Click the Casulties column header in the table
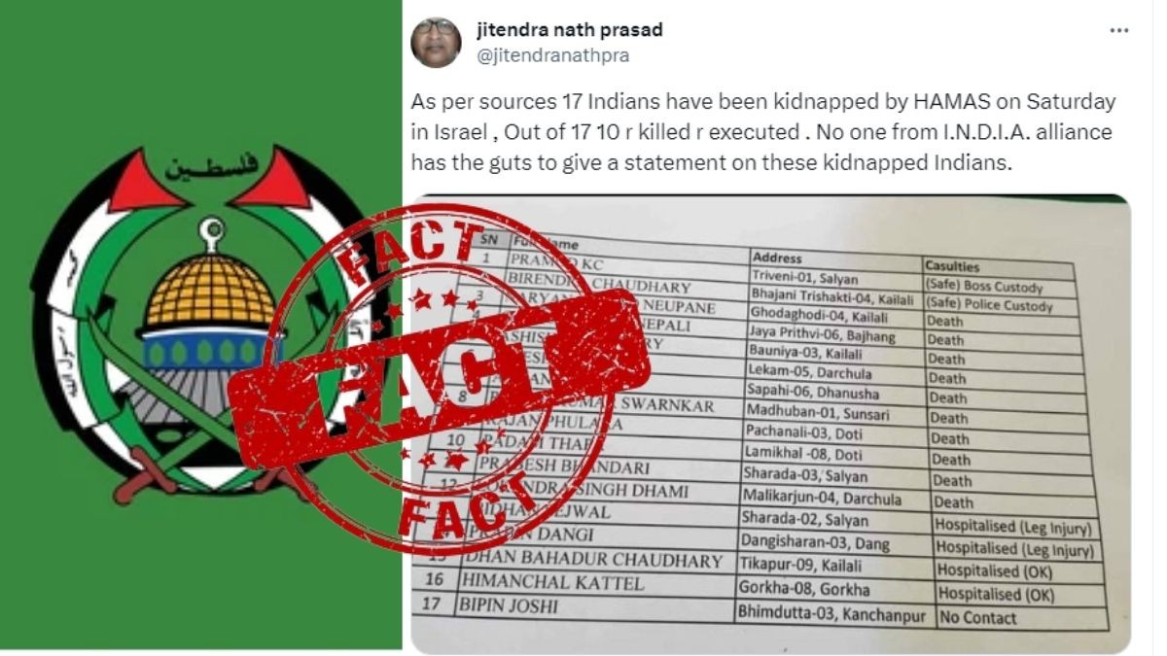This screenshot has height=656, width=1167. click(952, 265)
